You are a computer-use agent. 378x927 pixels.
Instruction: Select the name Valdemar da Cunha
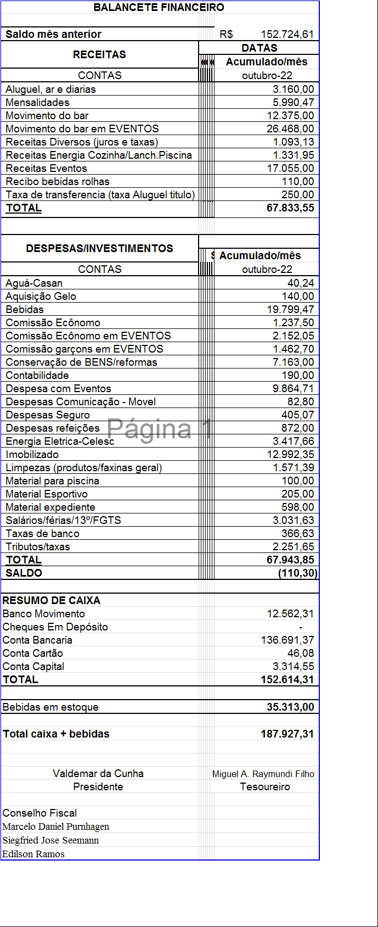point(98,773)
